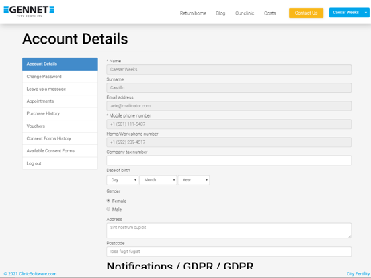Expand the Day of birth dropdown
The image size is (371, 278).
click(122, 180)
